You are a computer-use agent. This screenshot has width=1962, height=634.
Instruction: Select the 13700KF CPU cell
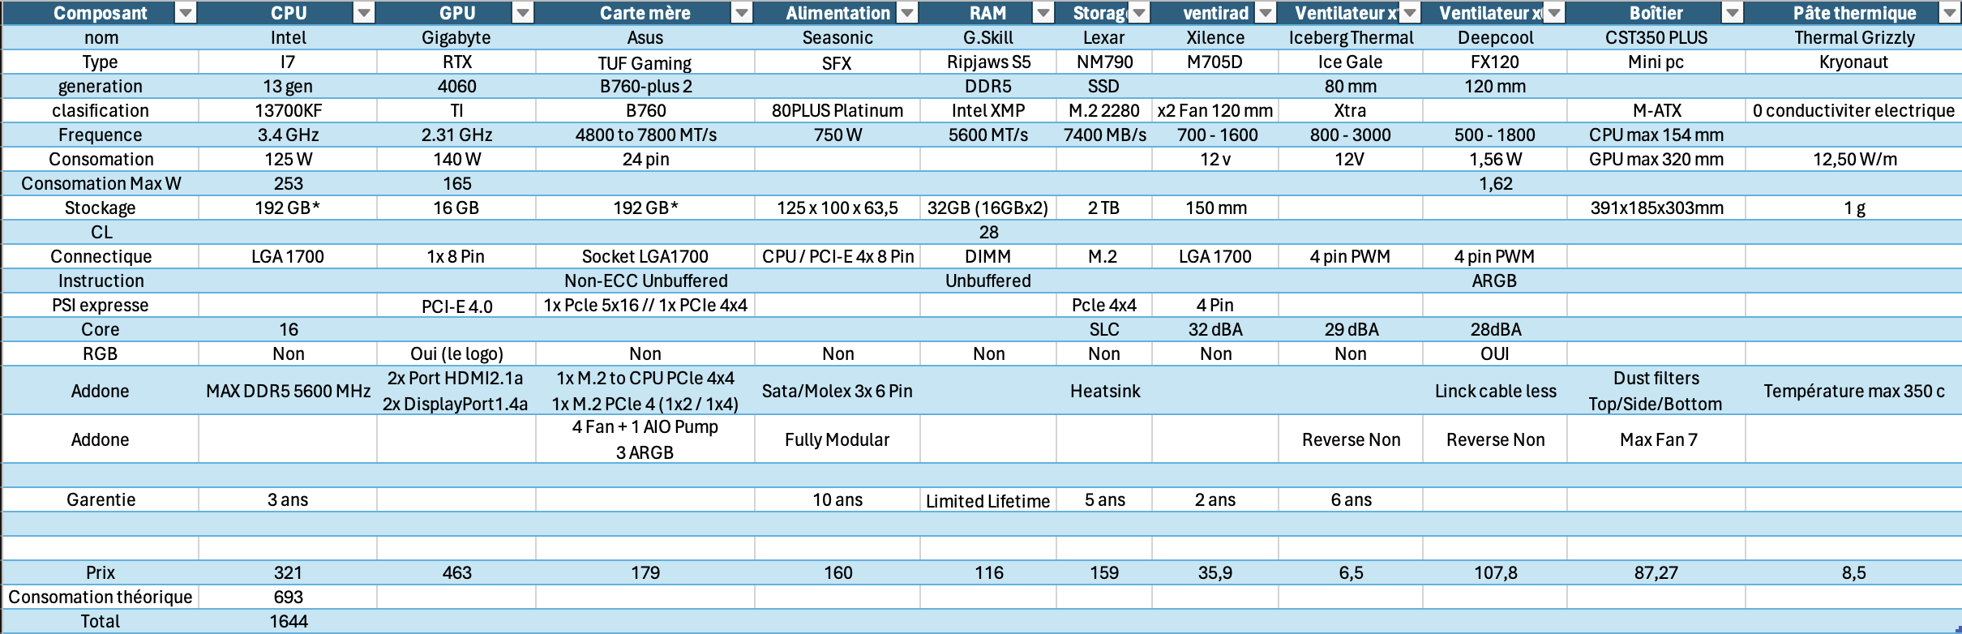pos(288,111)
